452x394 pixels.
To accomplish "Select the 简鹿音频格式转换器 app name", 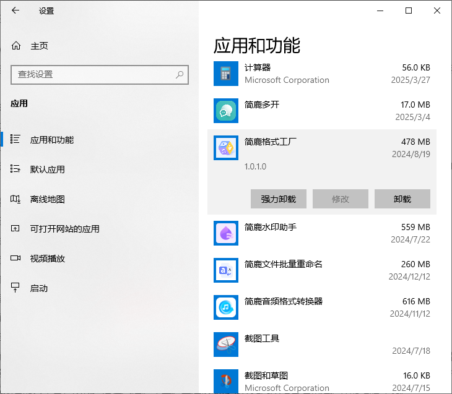I will [x=284, y=301].
